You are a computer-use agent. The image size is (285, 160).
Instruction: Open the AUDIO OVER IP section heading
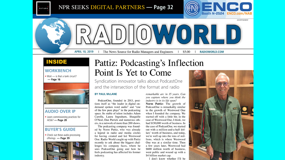(x=60, y=111)
